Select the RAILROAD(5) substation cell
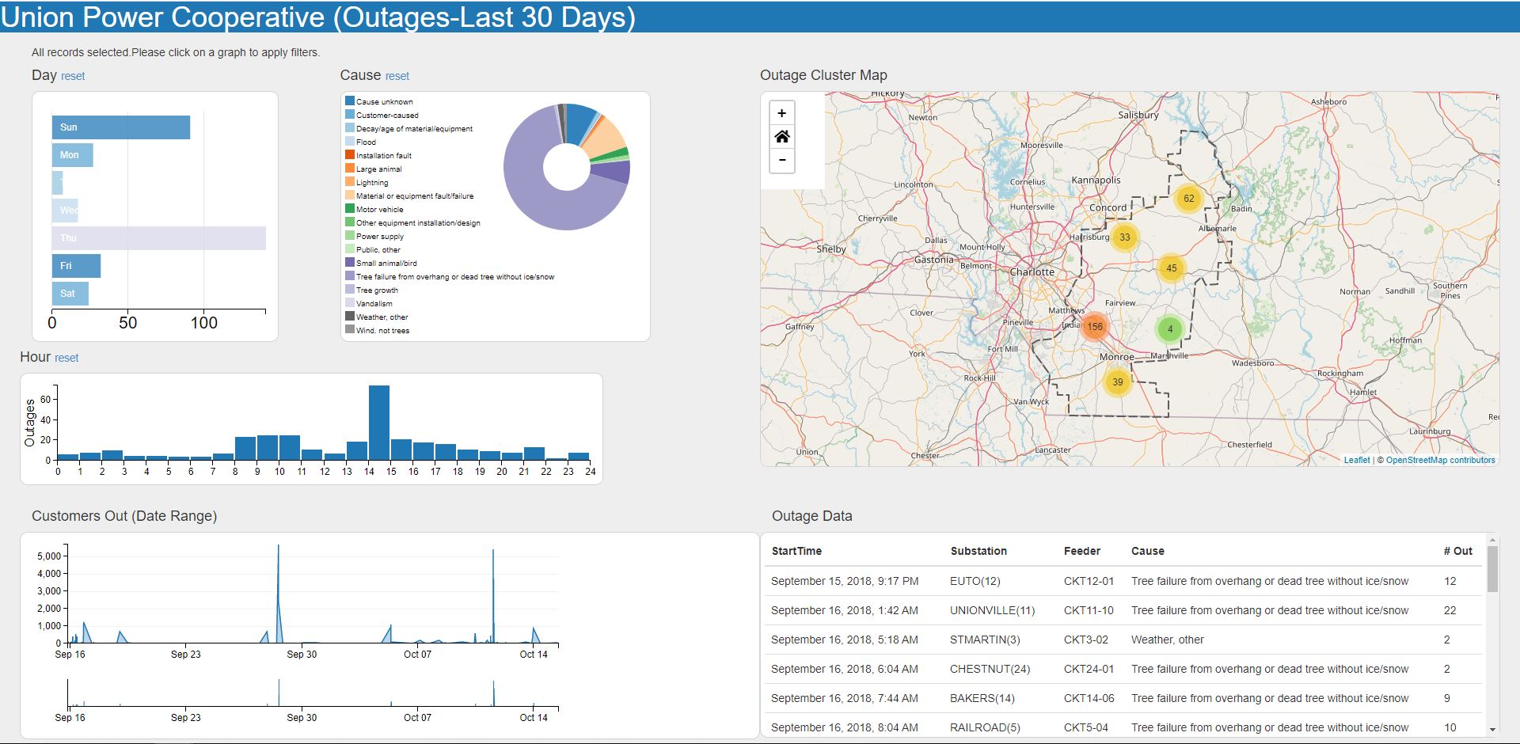The height and width of the screenshot is (744, 1520). [985, 727]
